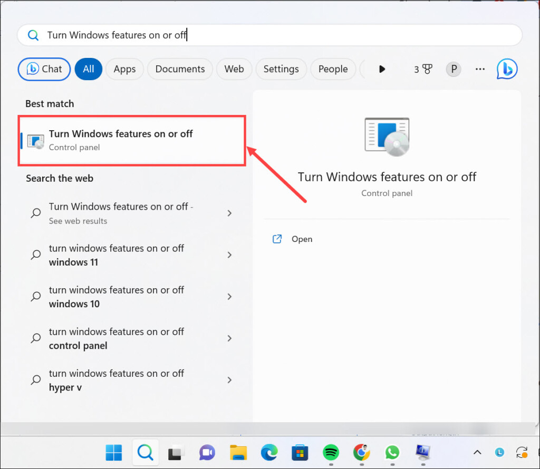Screen dimensions: 540x469
Task: Expand 'windows 11' web suggestion chevron
Action: (229, 255)
